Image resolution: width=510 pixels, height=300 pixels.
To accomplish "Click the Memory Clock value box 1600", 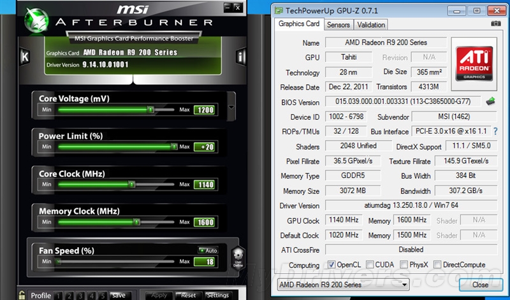I will pyautogui.click(x=205, y=222).
